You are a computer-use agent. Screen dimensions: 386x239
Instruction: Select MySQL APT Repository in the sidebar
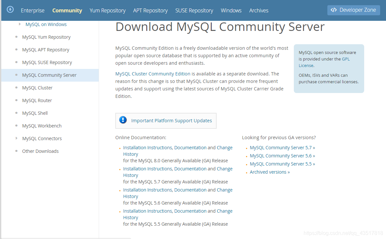pos(46,50)
